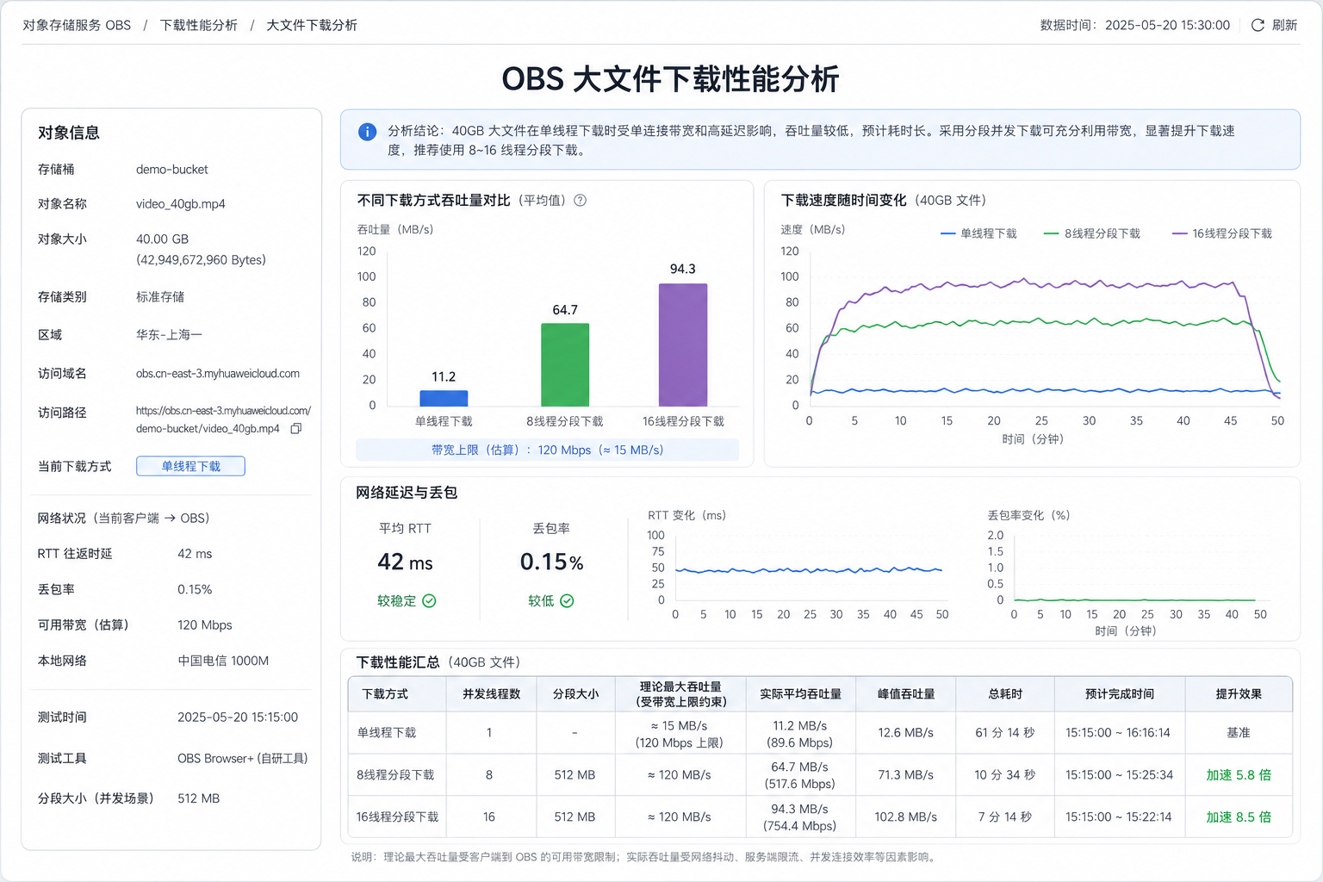The height and width of the screenshot is (882, 1323).
Task: Click the 0.15% packet loss figure
Action: (x=551, y=562)
